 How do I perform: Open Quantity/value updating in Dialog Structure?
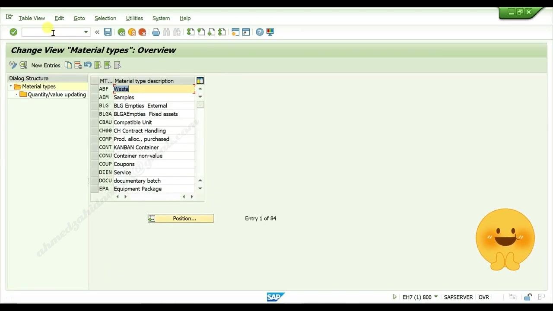click(x=57, y=95)
